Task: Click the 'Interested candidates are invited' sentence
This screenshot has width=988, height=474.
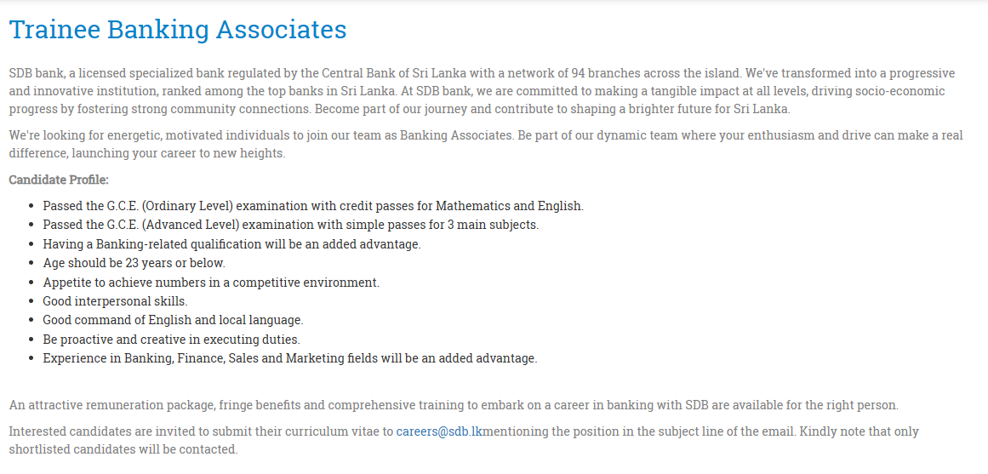Action: 202,431
